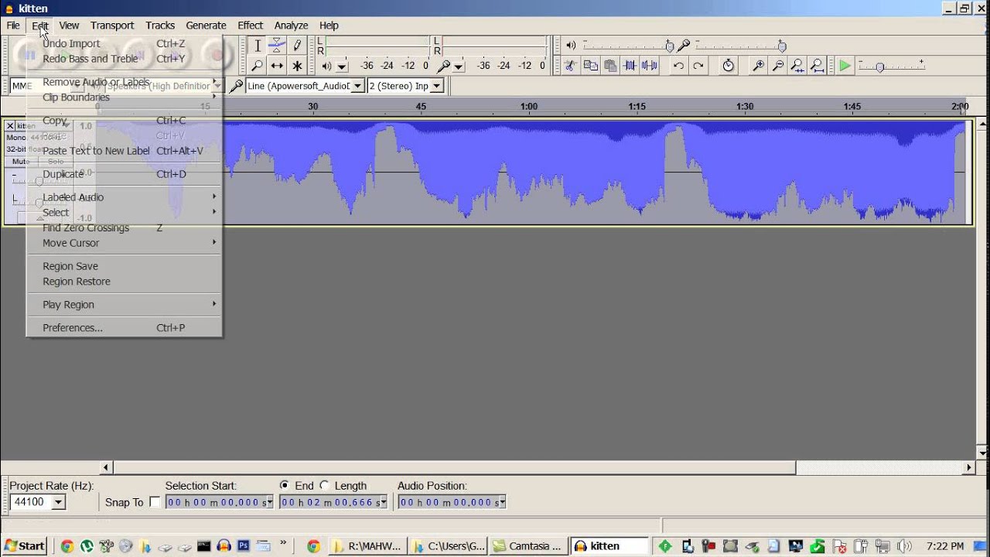The height and width of the screenshot is (557, 990).
Task: Select the Selection (I-beam) tool
Action: (x=258, y=46)
